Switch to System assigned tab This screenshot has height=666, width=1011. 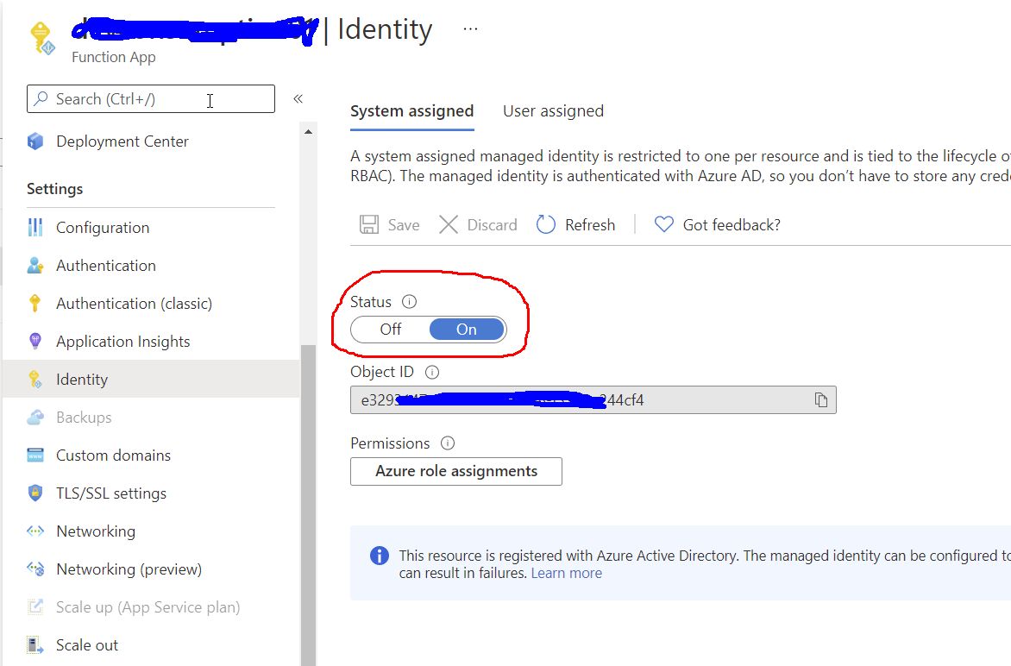click(412, 111)
